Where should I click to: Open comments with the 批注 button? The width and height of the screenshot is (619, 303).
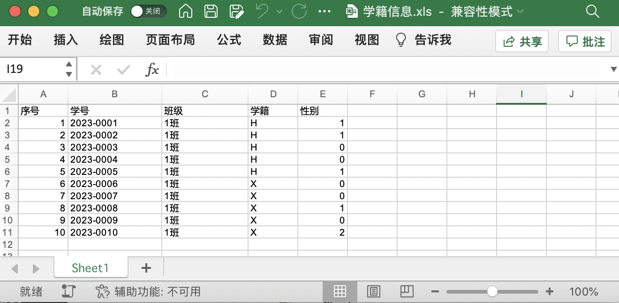coord(584,41)
